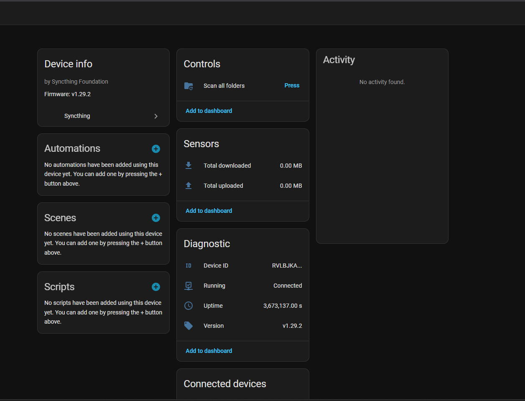Click the Firmware: v1.29.2 text

68,94
